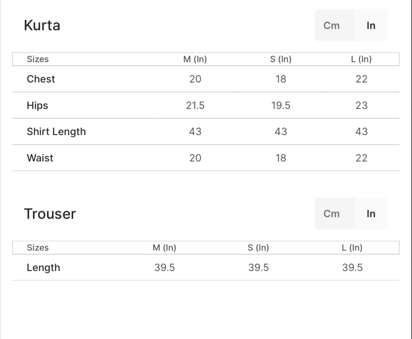Select the Chest row label
Image resolution: width=412 pixels, height=339 pixels.
coord(41,79)
